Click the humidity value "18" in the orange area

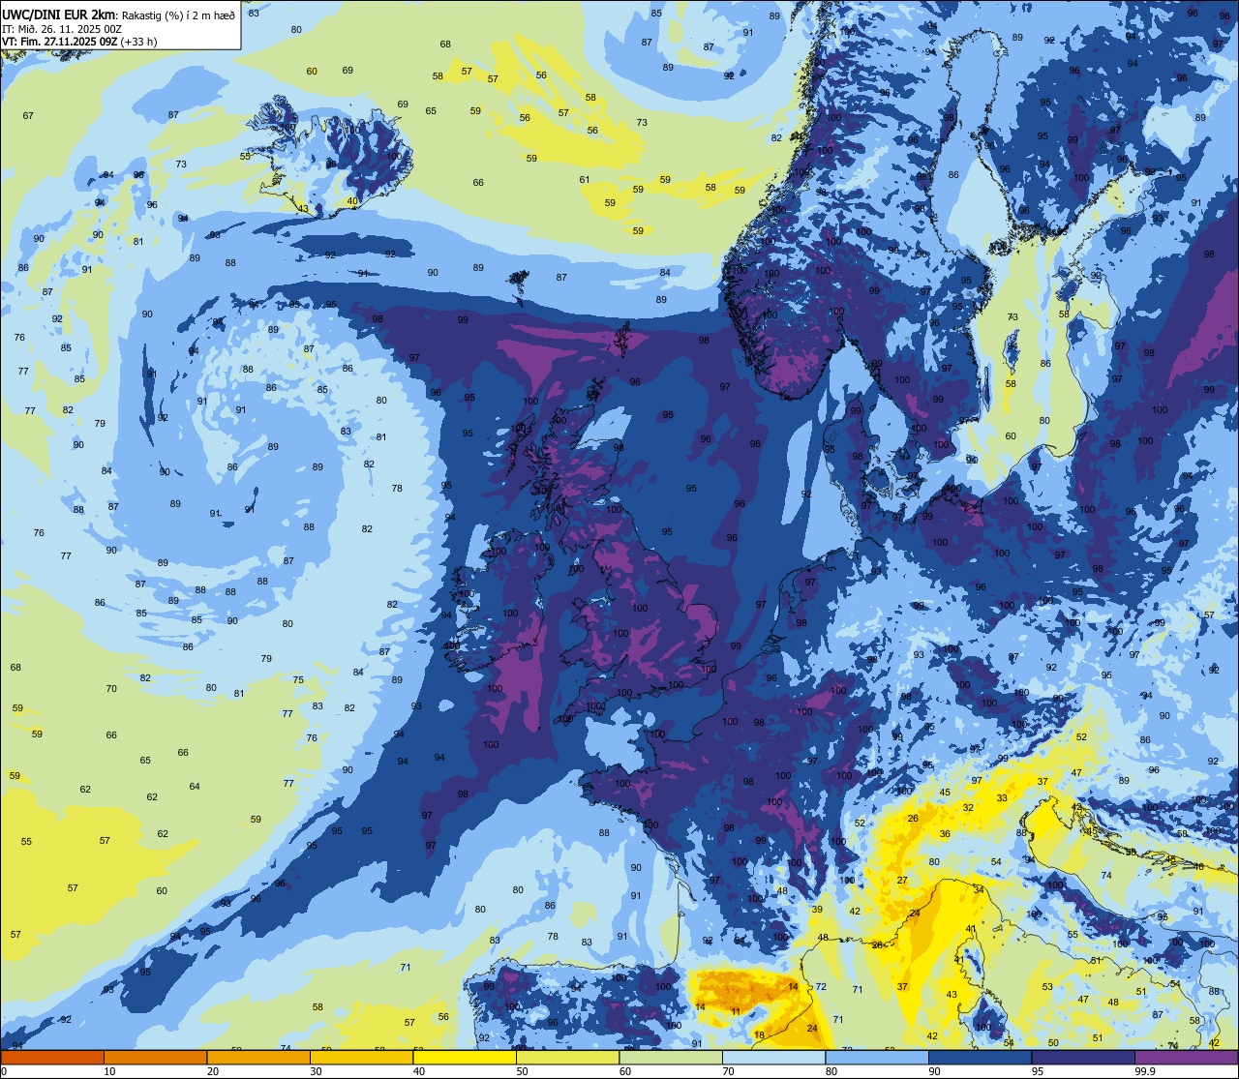click(x=759, y=1035)
